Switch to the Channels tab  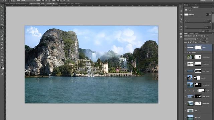pyautogui.click(x=191, y=33)
